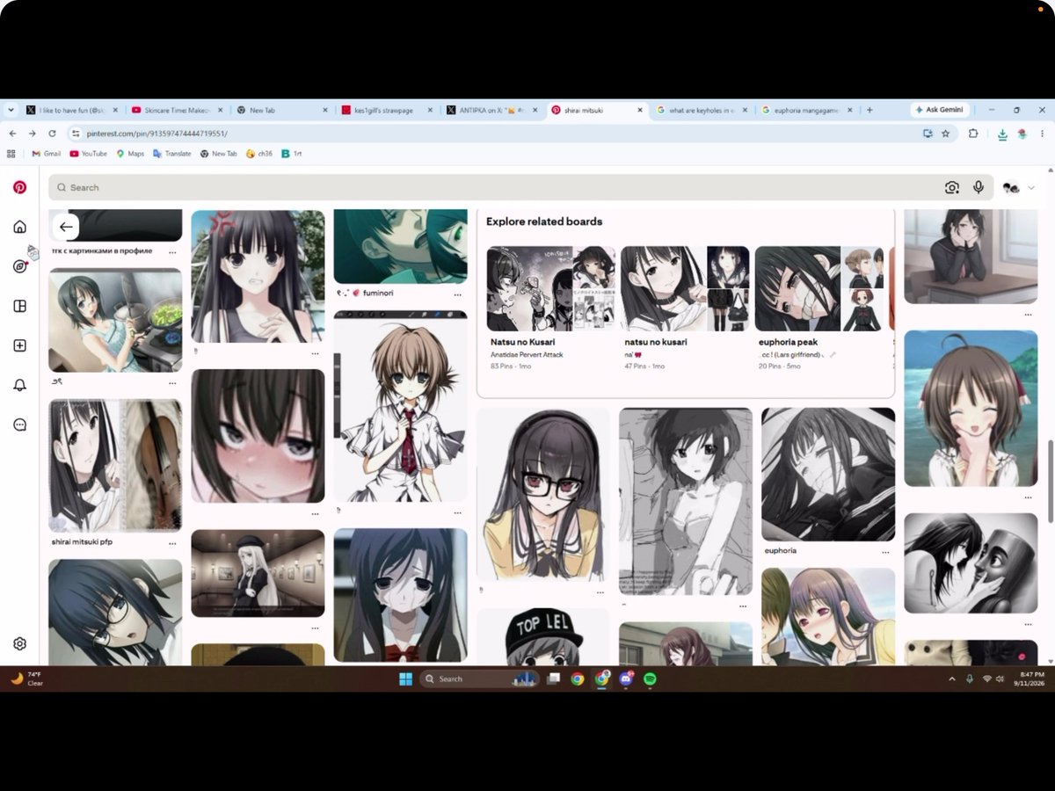Click the browser reload button

[52, 134]
